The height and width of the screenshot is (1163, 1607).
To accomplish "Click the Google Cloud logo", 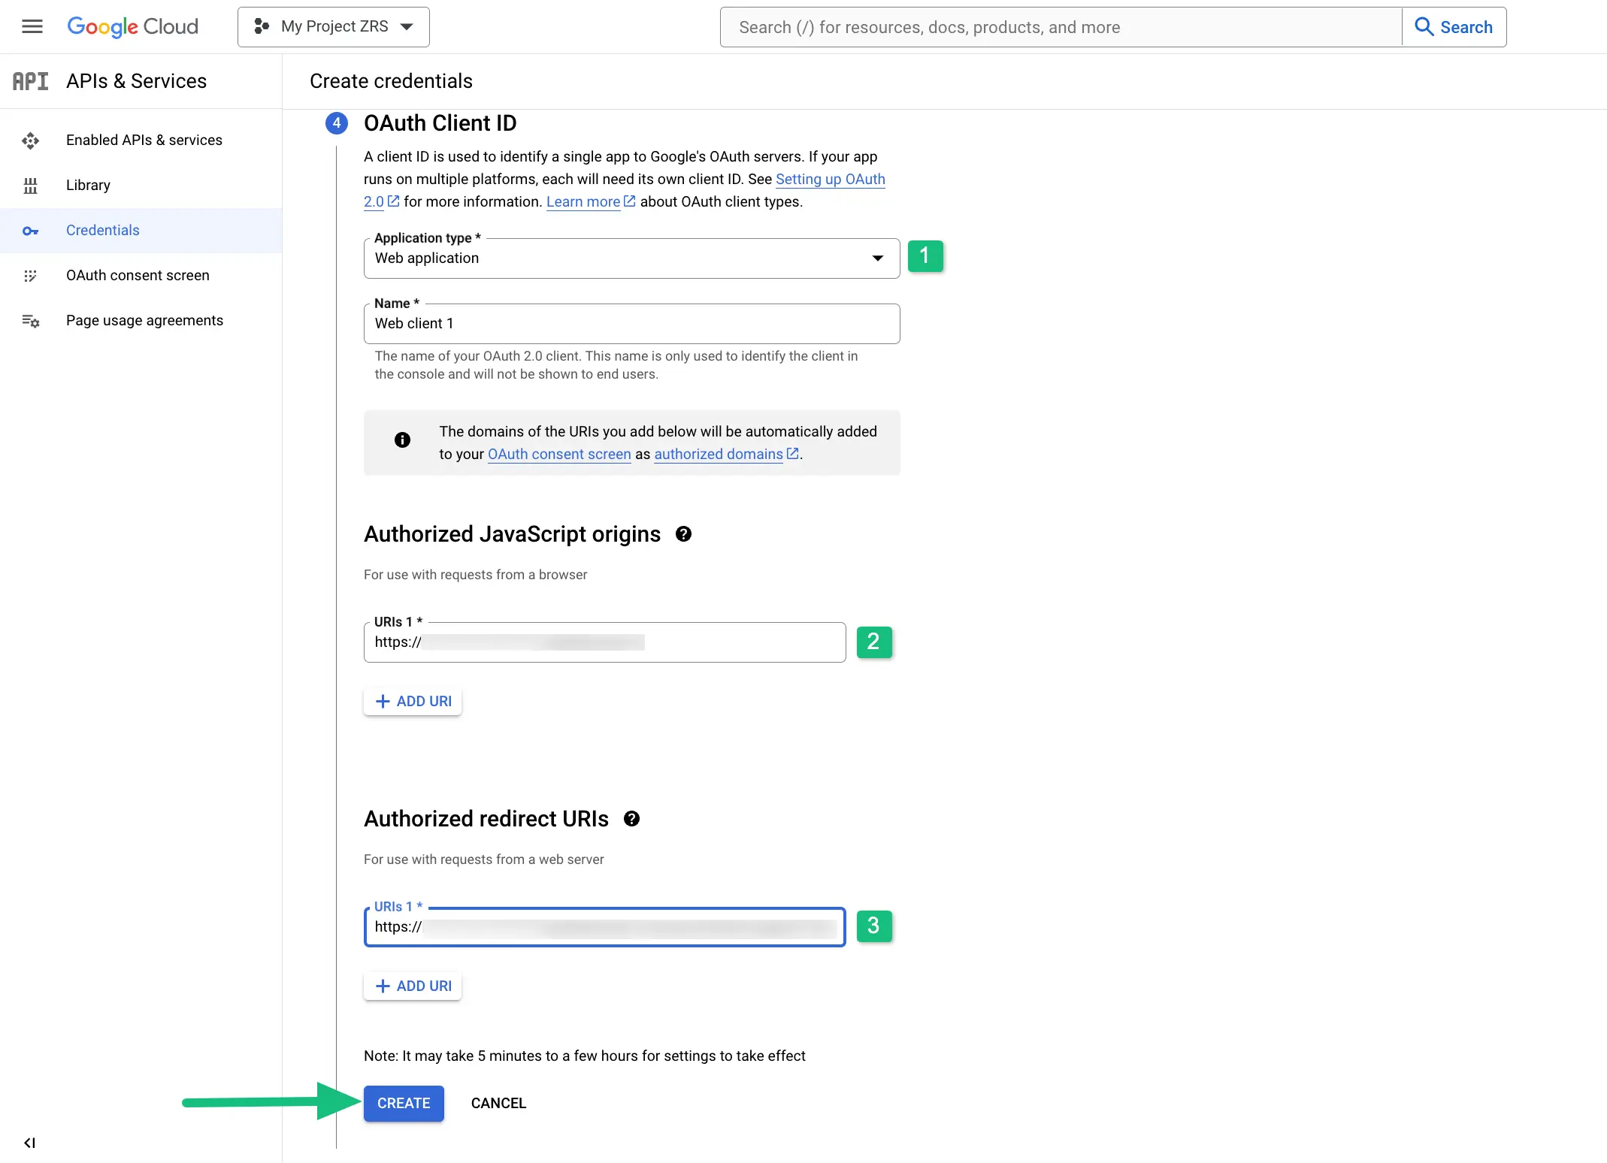I will click(132, 26).
